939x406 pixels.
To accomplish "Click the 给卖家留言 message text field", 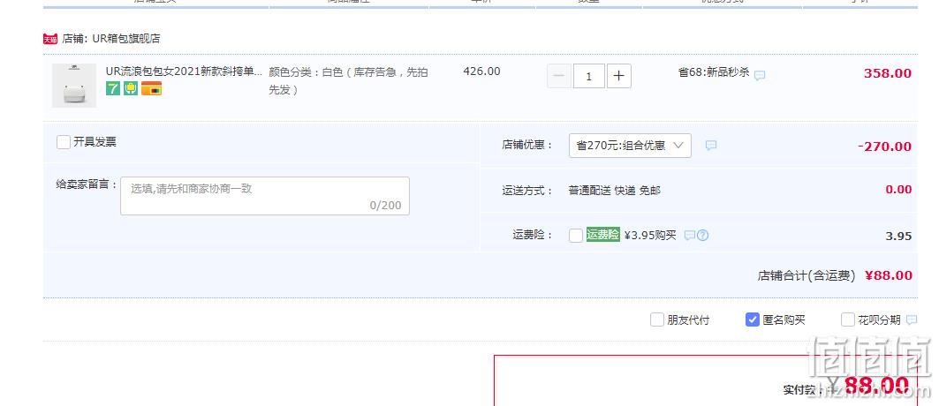I will (265, 196).
